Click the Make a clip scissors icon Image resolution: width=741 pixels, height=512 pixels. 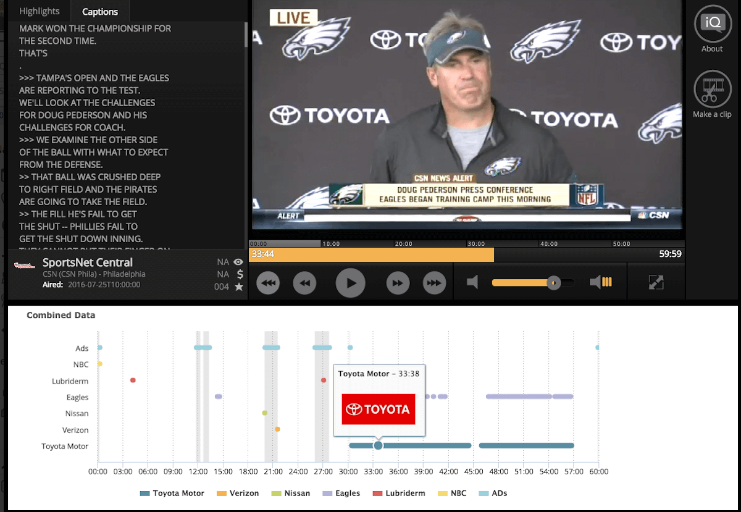[712, 90]
